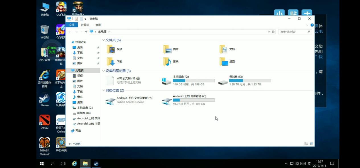
Task: Click the Steam icon on the taskbar
Action: point(96,163)
